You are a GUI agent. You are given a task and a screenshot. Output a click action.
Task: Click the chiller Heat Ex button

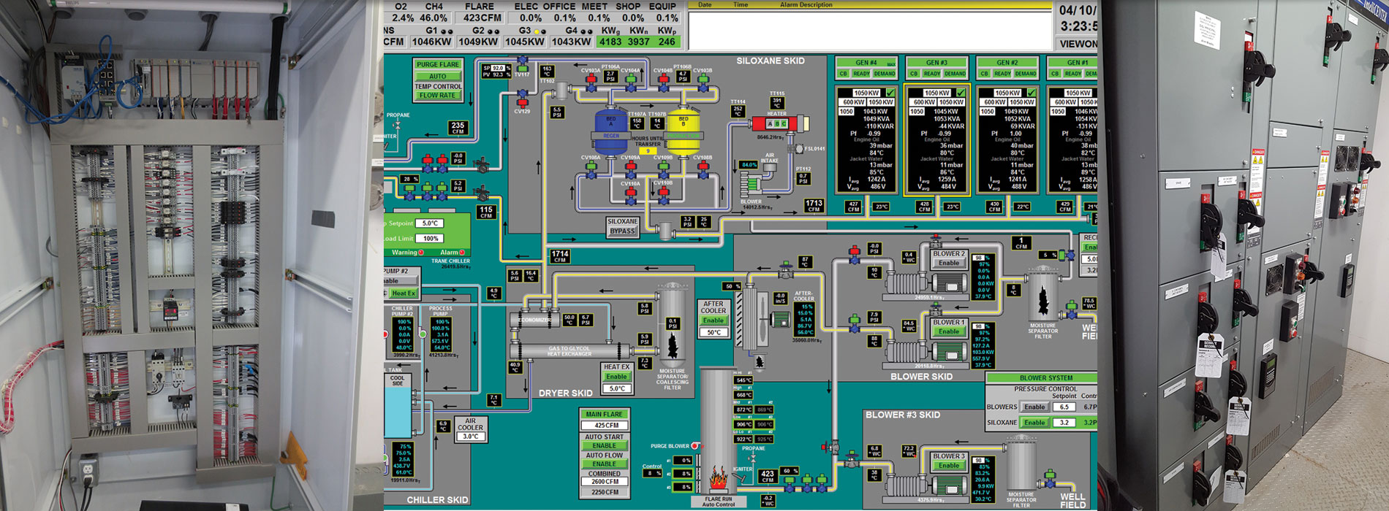403,293
